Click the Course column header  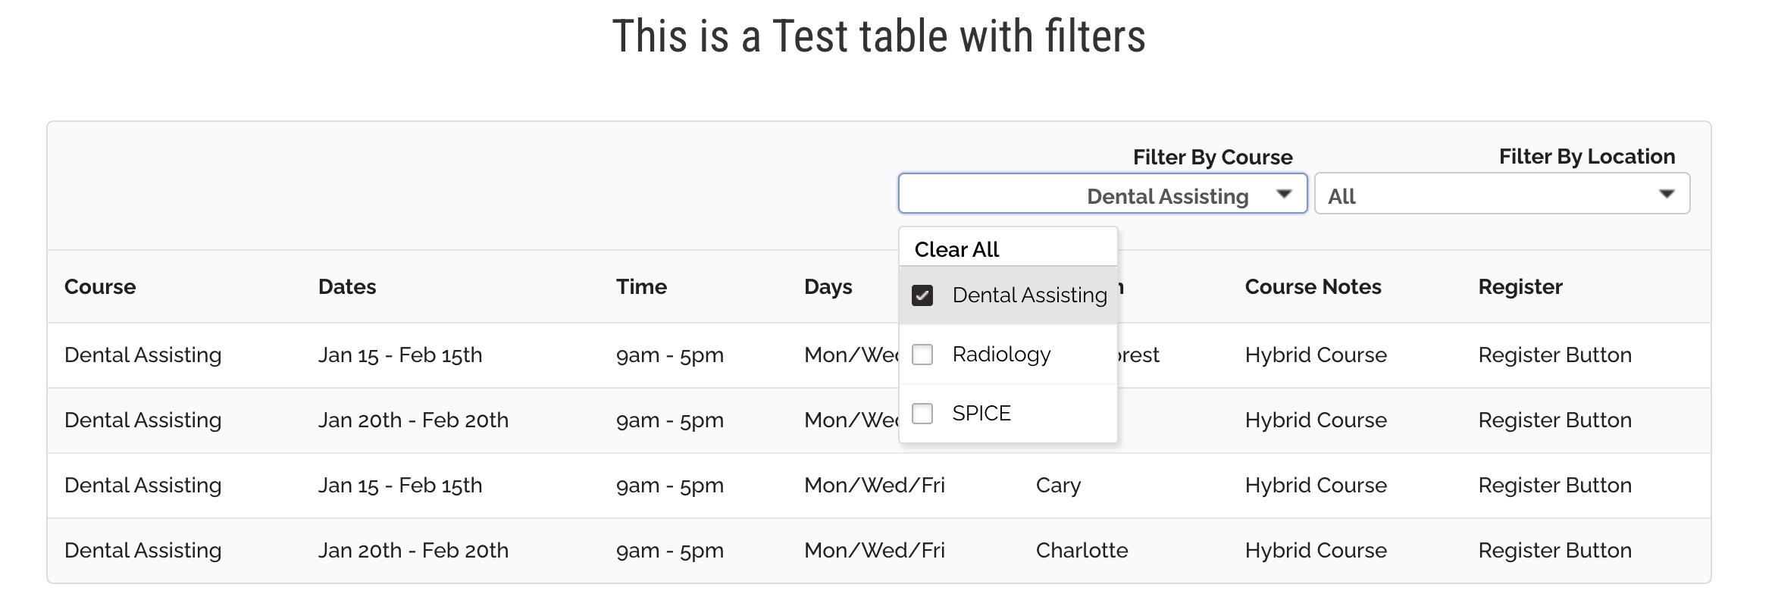[100, 287]
